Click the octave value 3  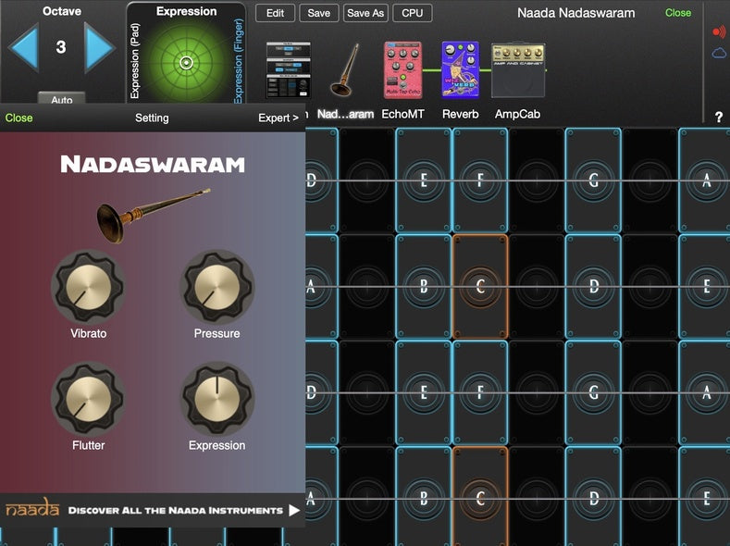coord(61,47)
